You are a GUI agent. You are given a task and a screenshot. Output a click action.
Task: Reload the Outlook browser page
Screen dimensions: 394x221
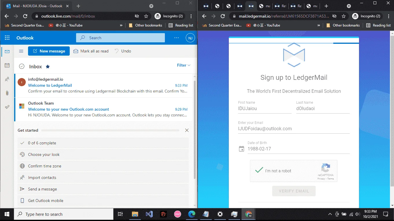(x=25, y=16)
